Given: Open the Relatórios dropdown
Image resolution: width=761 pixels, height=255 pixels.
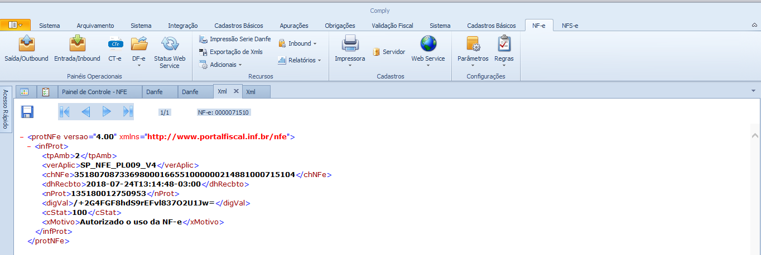Looking at the screenshot, I should [x=300, y=60].
